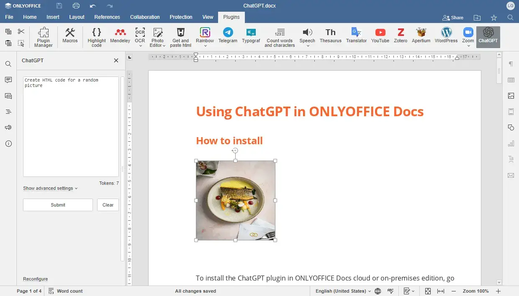Open the Thesaurus plugin

pyautogui.click(x=331, y=35)
